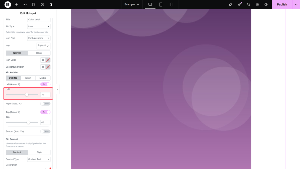Open the Content Type dropdown

tap(39, 159)
